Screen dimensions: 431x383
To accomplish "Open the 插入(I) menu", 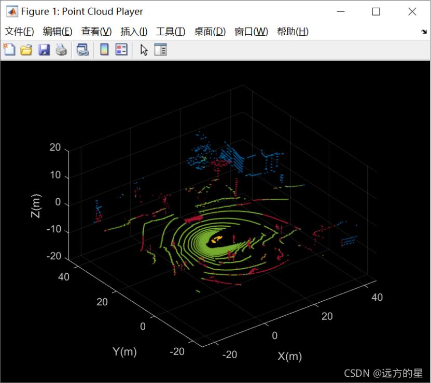I will tap(134, 31).
